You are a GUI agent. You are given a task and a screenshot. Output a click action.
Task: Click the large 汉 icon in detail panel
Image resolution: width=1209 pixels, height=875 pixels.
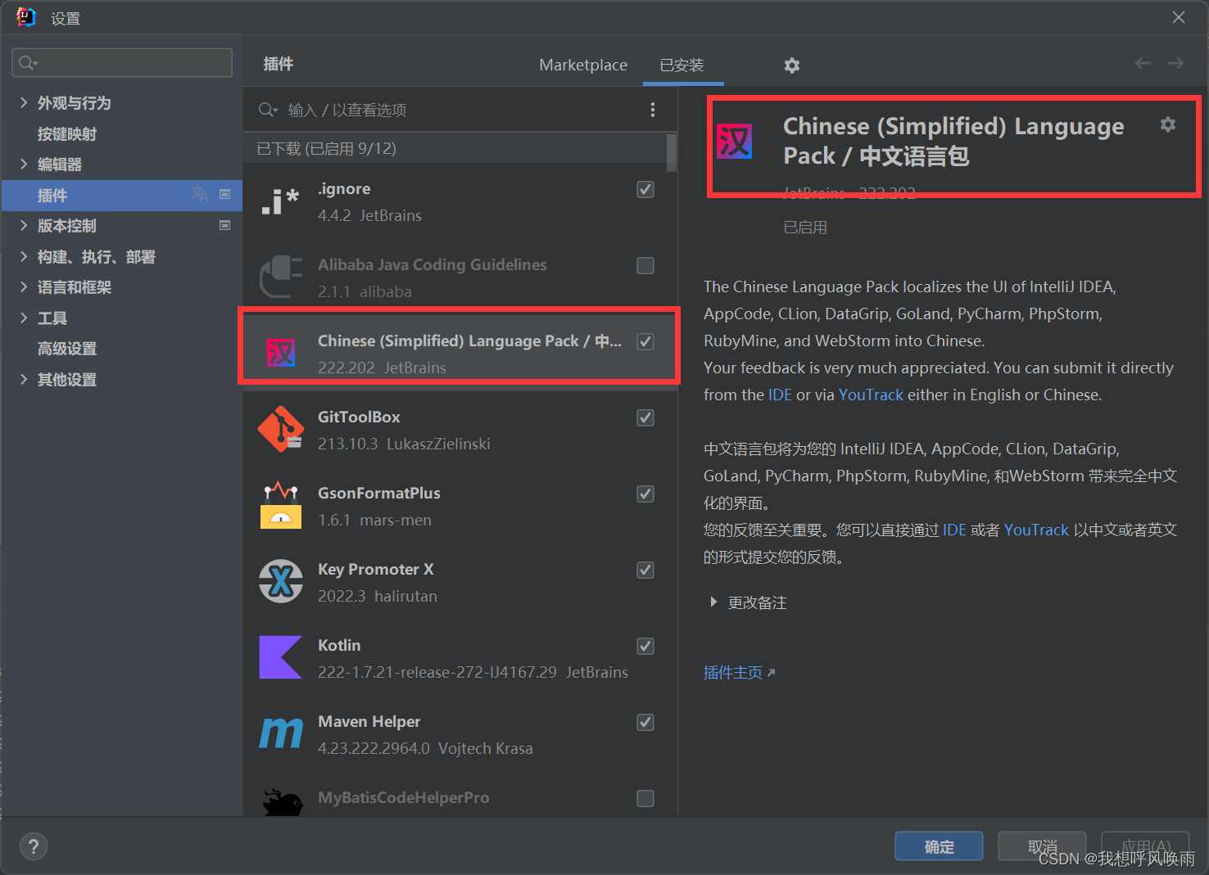coord(735,142)
